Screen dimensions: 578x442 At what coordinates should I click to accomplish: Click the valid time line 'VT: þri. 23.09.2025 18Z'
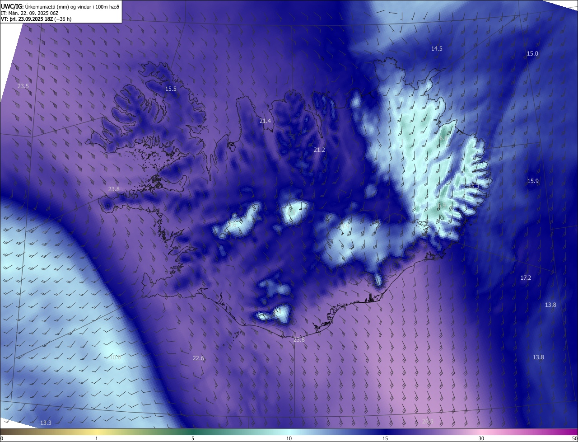tap(27, 19)
